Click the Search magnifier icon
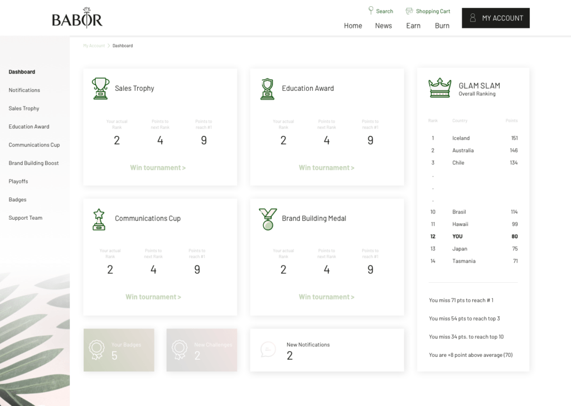 click(371, 11)
